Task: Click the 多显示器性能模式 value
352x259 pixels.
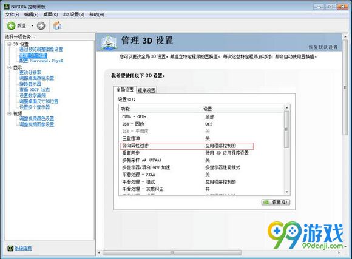Action: coord(223,167)
